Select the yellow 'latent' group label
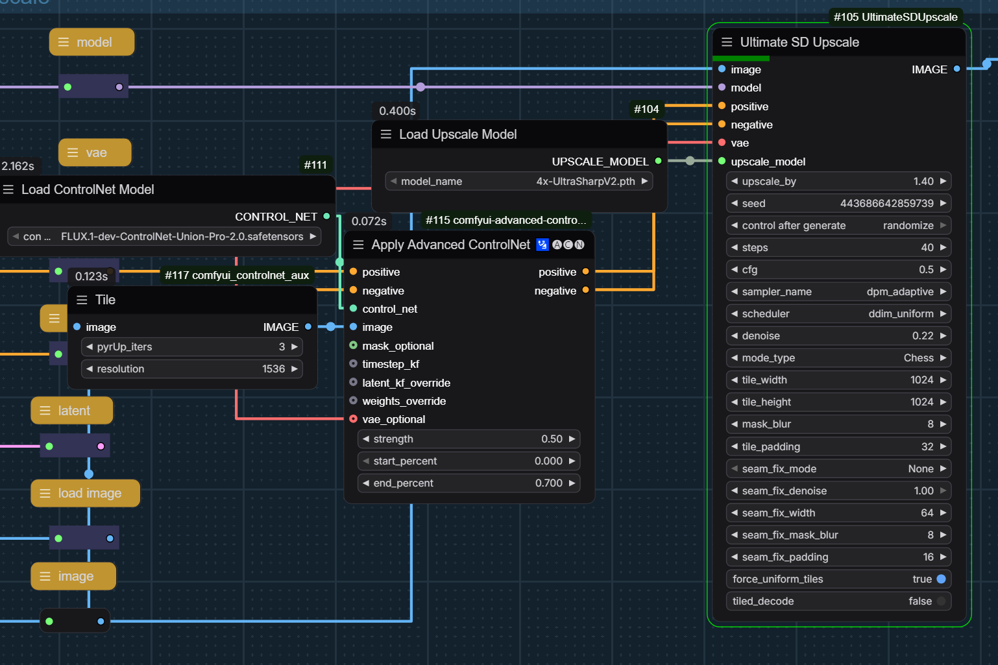Viewport: 998px width, 665px height. pos(72,411)
